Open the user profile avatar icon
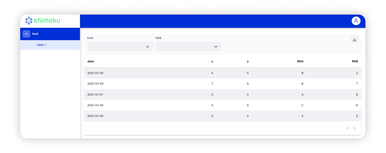 [356, 21]
